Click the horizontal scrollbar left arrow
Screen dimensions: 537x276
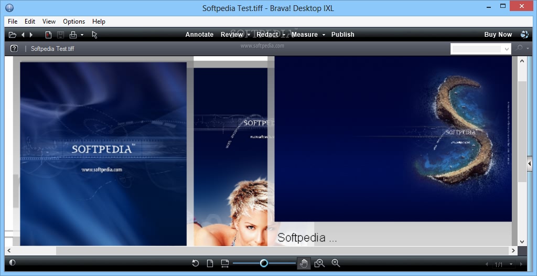pos(9,251)
